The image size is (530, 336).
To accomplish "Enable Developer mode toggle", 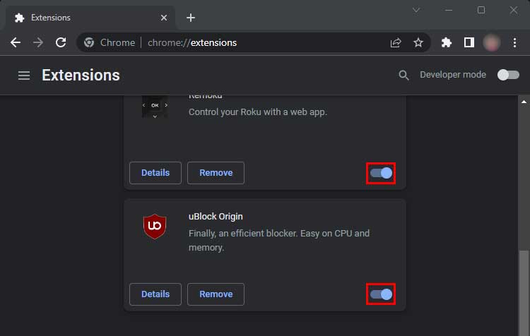I will click(x=507, y=75).
